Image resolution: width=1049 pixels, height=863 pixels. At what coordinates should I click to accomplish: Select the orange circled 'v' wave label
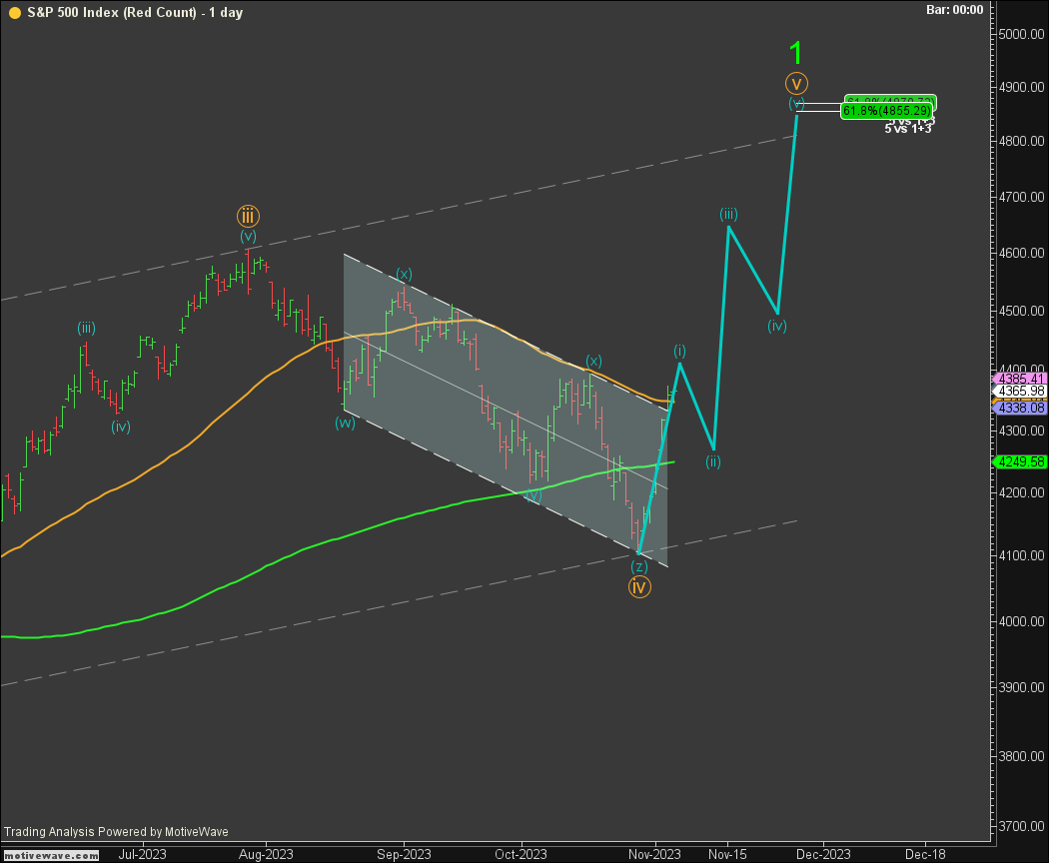point(796,84)
